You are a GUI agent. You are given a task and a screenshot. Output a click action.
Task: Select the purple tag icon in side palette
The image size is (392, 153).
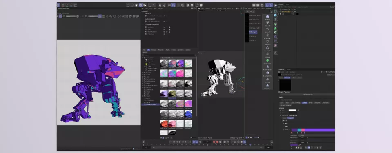[276, 37]
